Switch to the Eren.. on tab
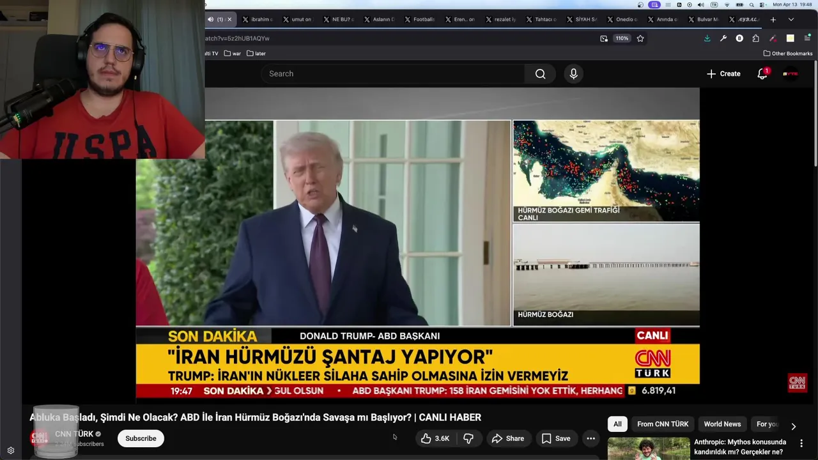The width and height of the screenshot is (818, 460). [459, 20]
